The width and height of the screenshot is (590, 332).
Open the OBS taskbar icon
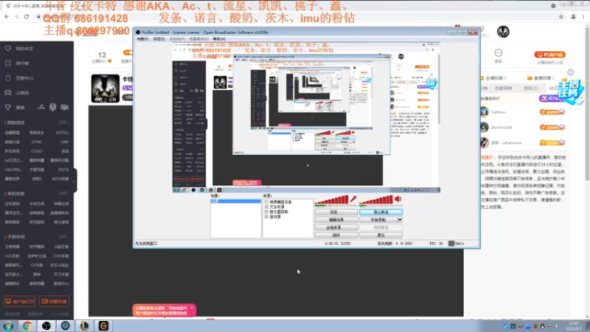coord(46,325)
